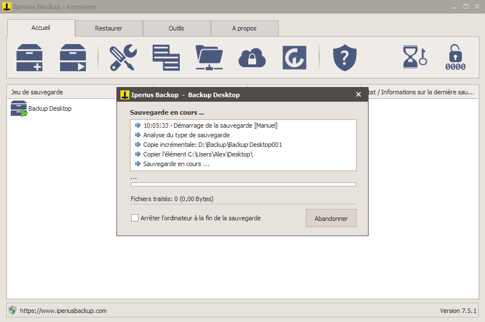Enable shutdown computer after backup checkbox
Image resolution: width=485 pixels, height=322 pixels.
pyautogui.click(x=135, y=218)
